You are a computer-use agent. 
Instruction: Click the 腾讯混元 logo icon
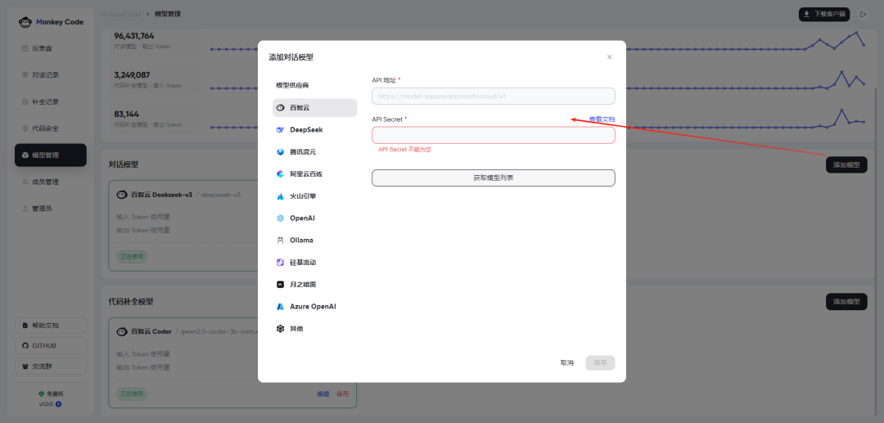coord(280,152)
